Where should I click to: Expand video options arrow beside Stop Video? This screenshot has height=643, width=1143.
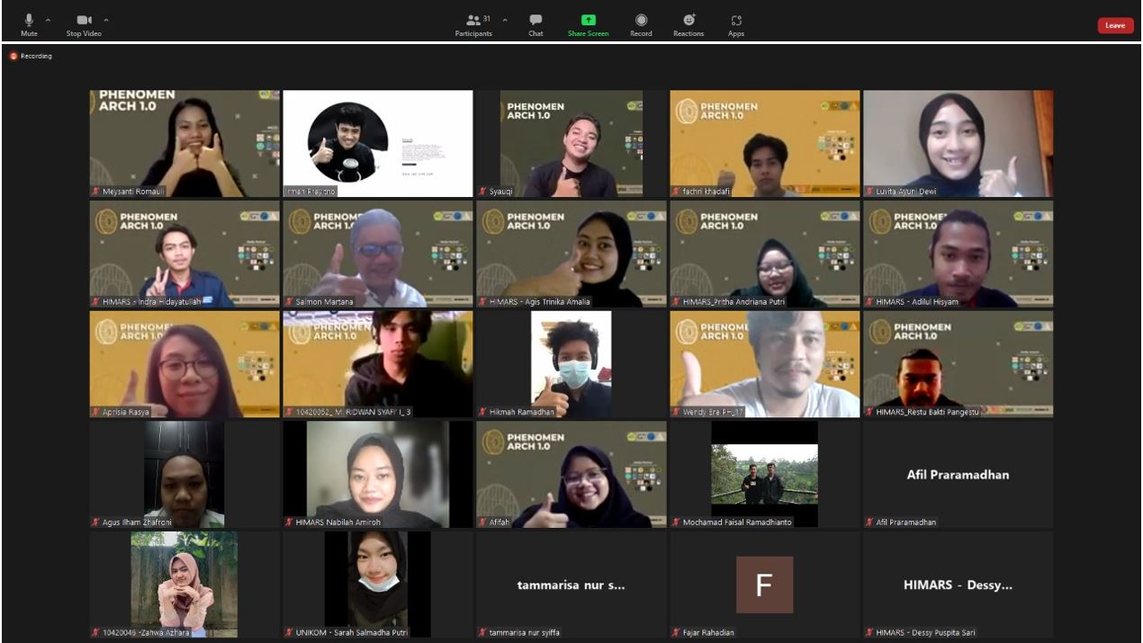[106, 19]
